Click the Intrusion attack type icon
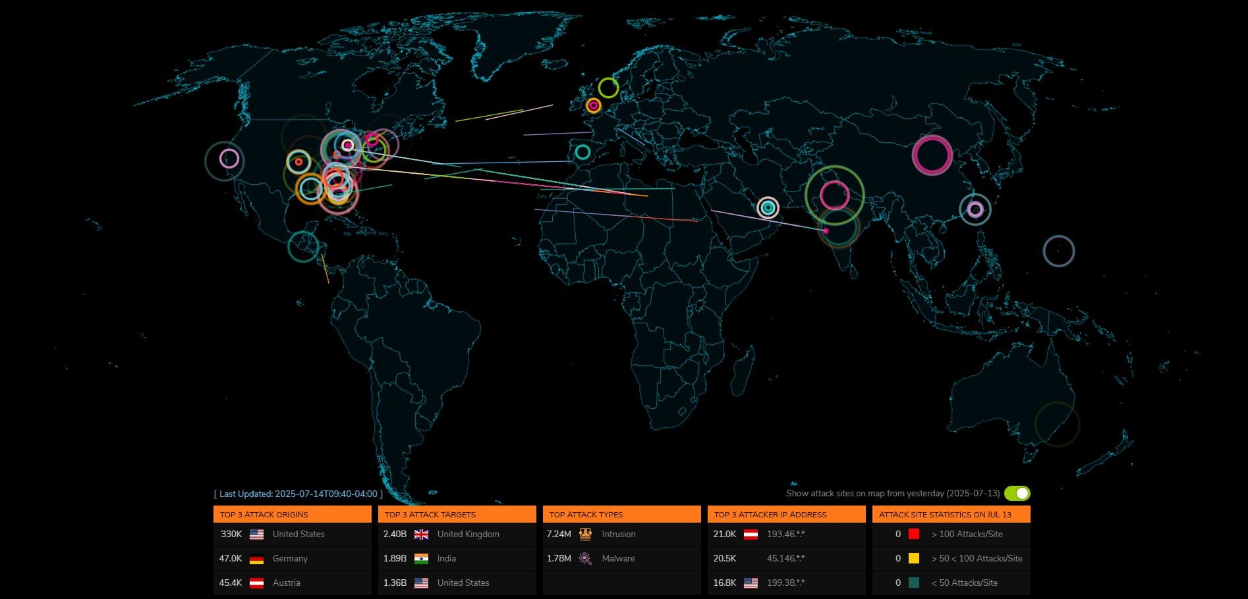The height and width of the screenshot is (599, 1248). point(585,534)
